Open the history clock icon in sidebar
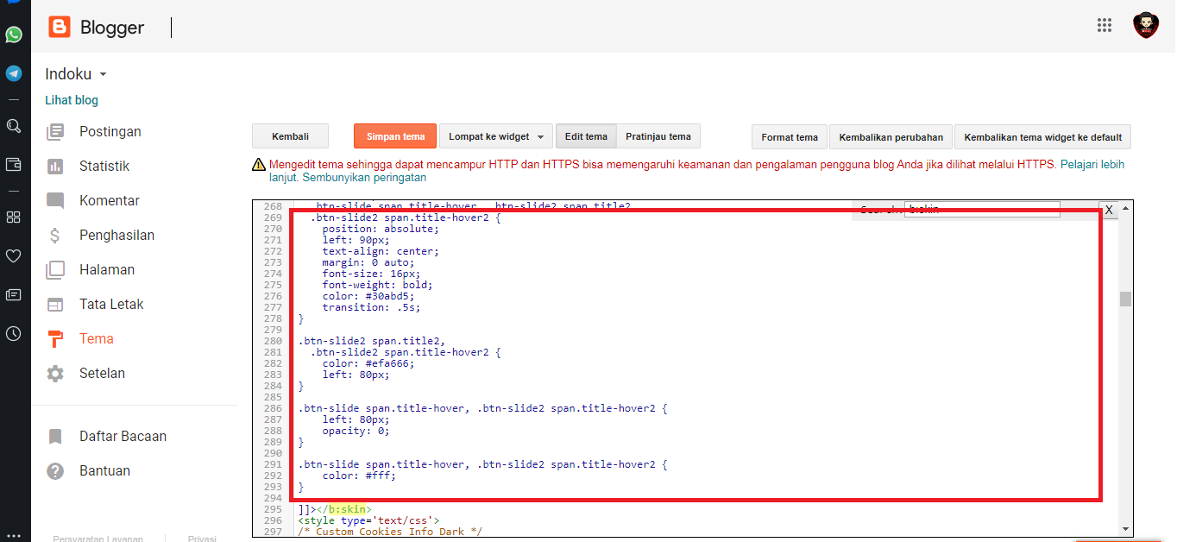This screenshot has height=542, width=1177. [x=14, y=333]
